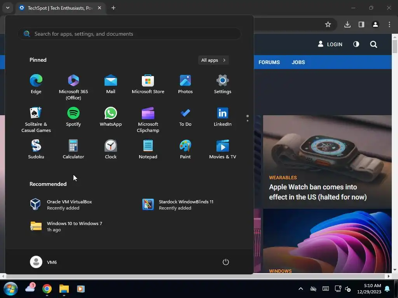Switch to Chrome in the taskbar
This screenshot has height=298, width=398.
(x=47, y=289)
